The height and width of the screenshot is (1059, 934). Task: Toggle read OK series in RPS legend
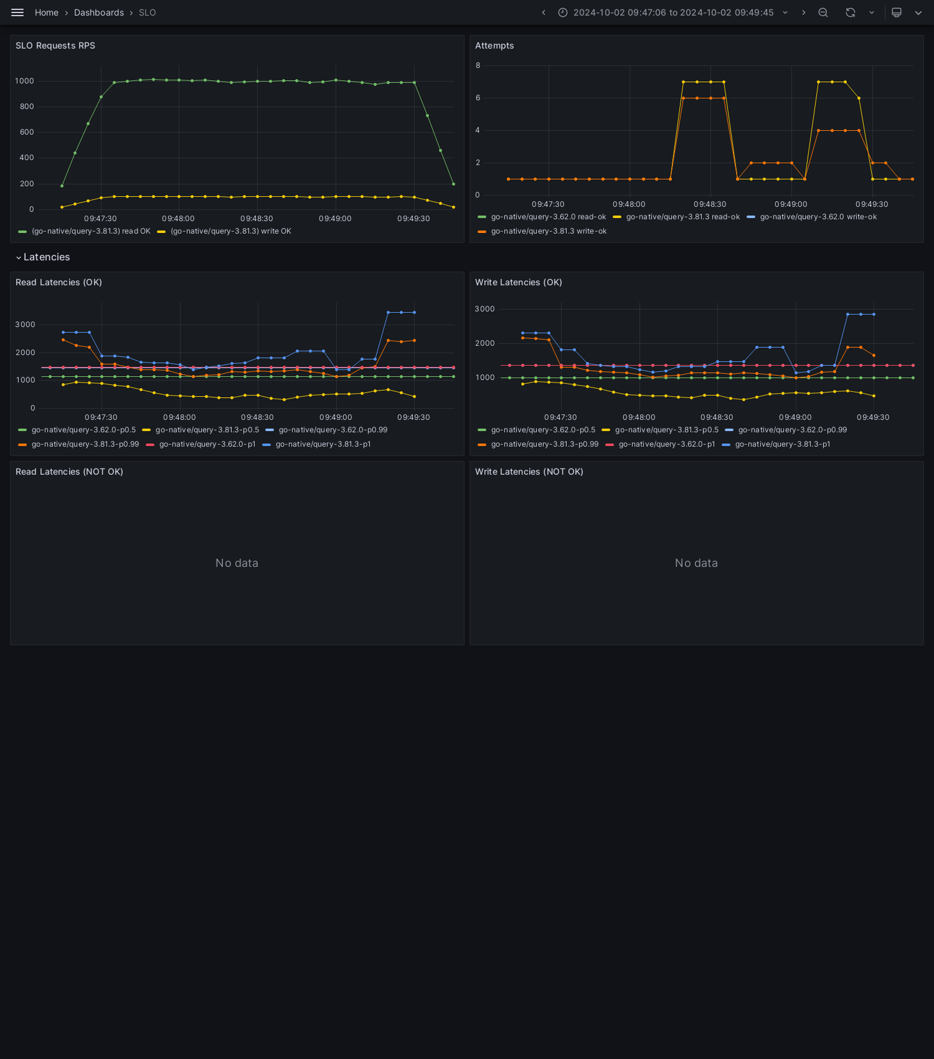point(91,231)
